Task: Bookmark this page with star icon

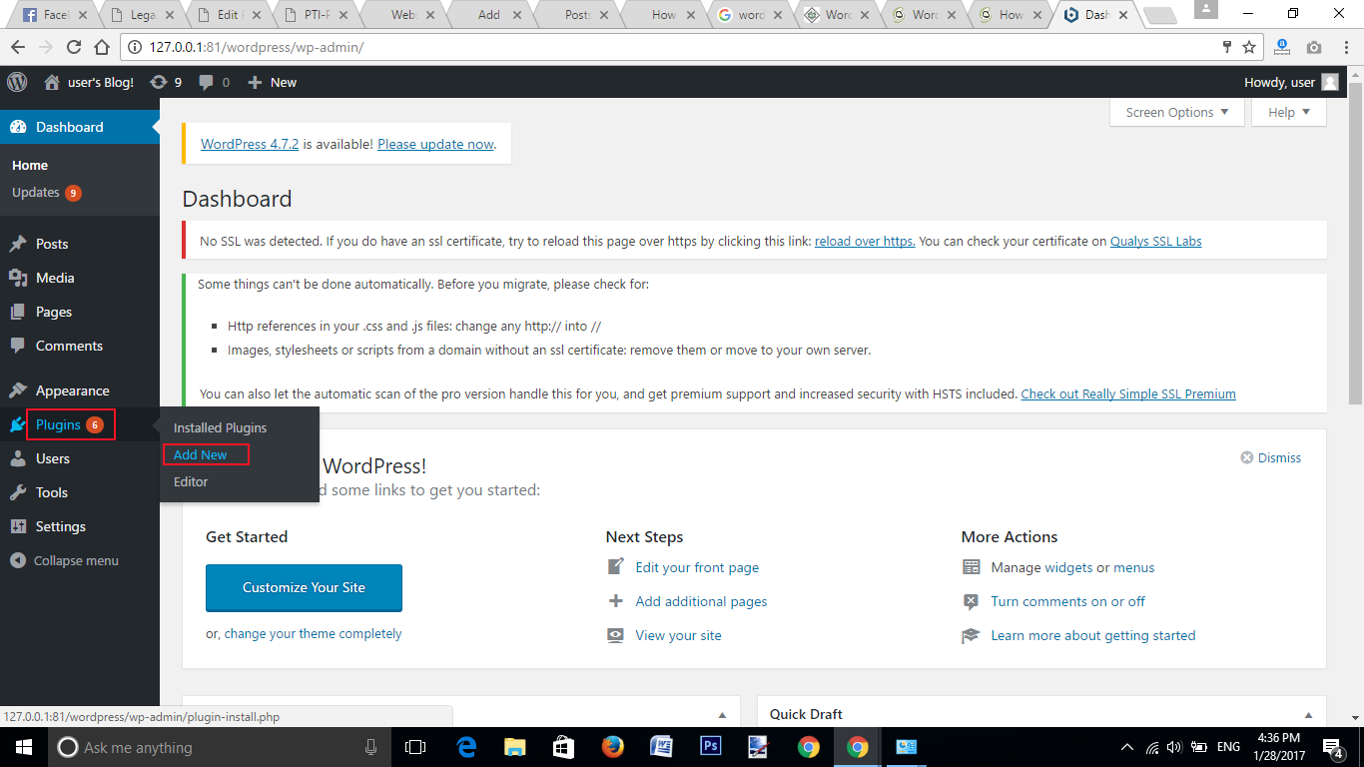Action: 1249,47
